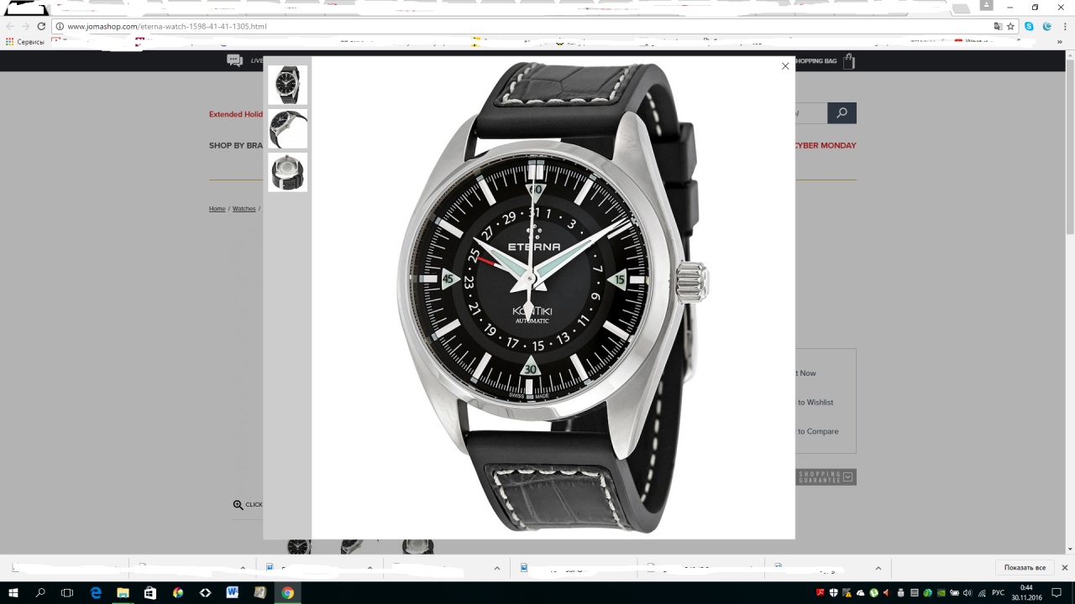Open the Chrome profile avatar button

click(987, 7)
